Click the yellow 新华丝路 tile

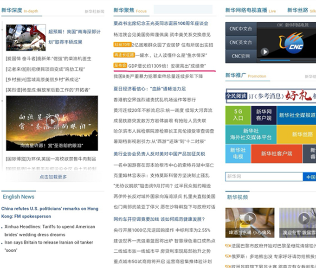click(x=297, y=134)
